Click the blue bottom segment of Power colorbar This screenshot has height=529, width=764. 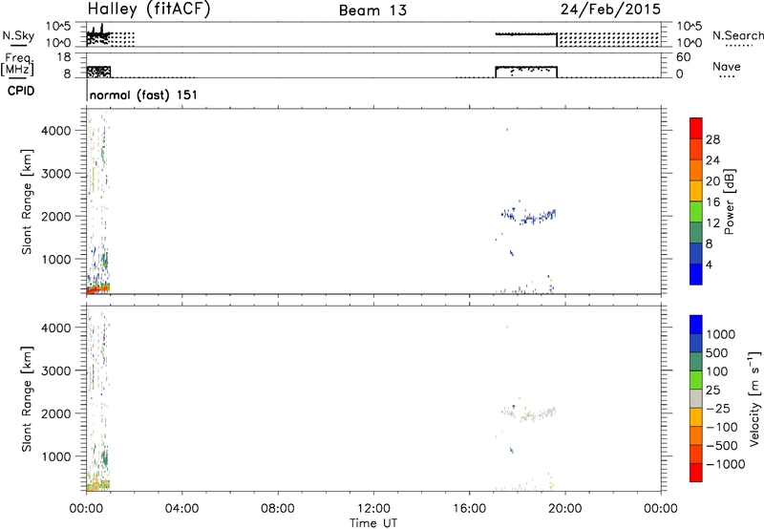(696, 274)
